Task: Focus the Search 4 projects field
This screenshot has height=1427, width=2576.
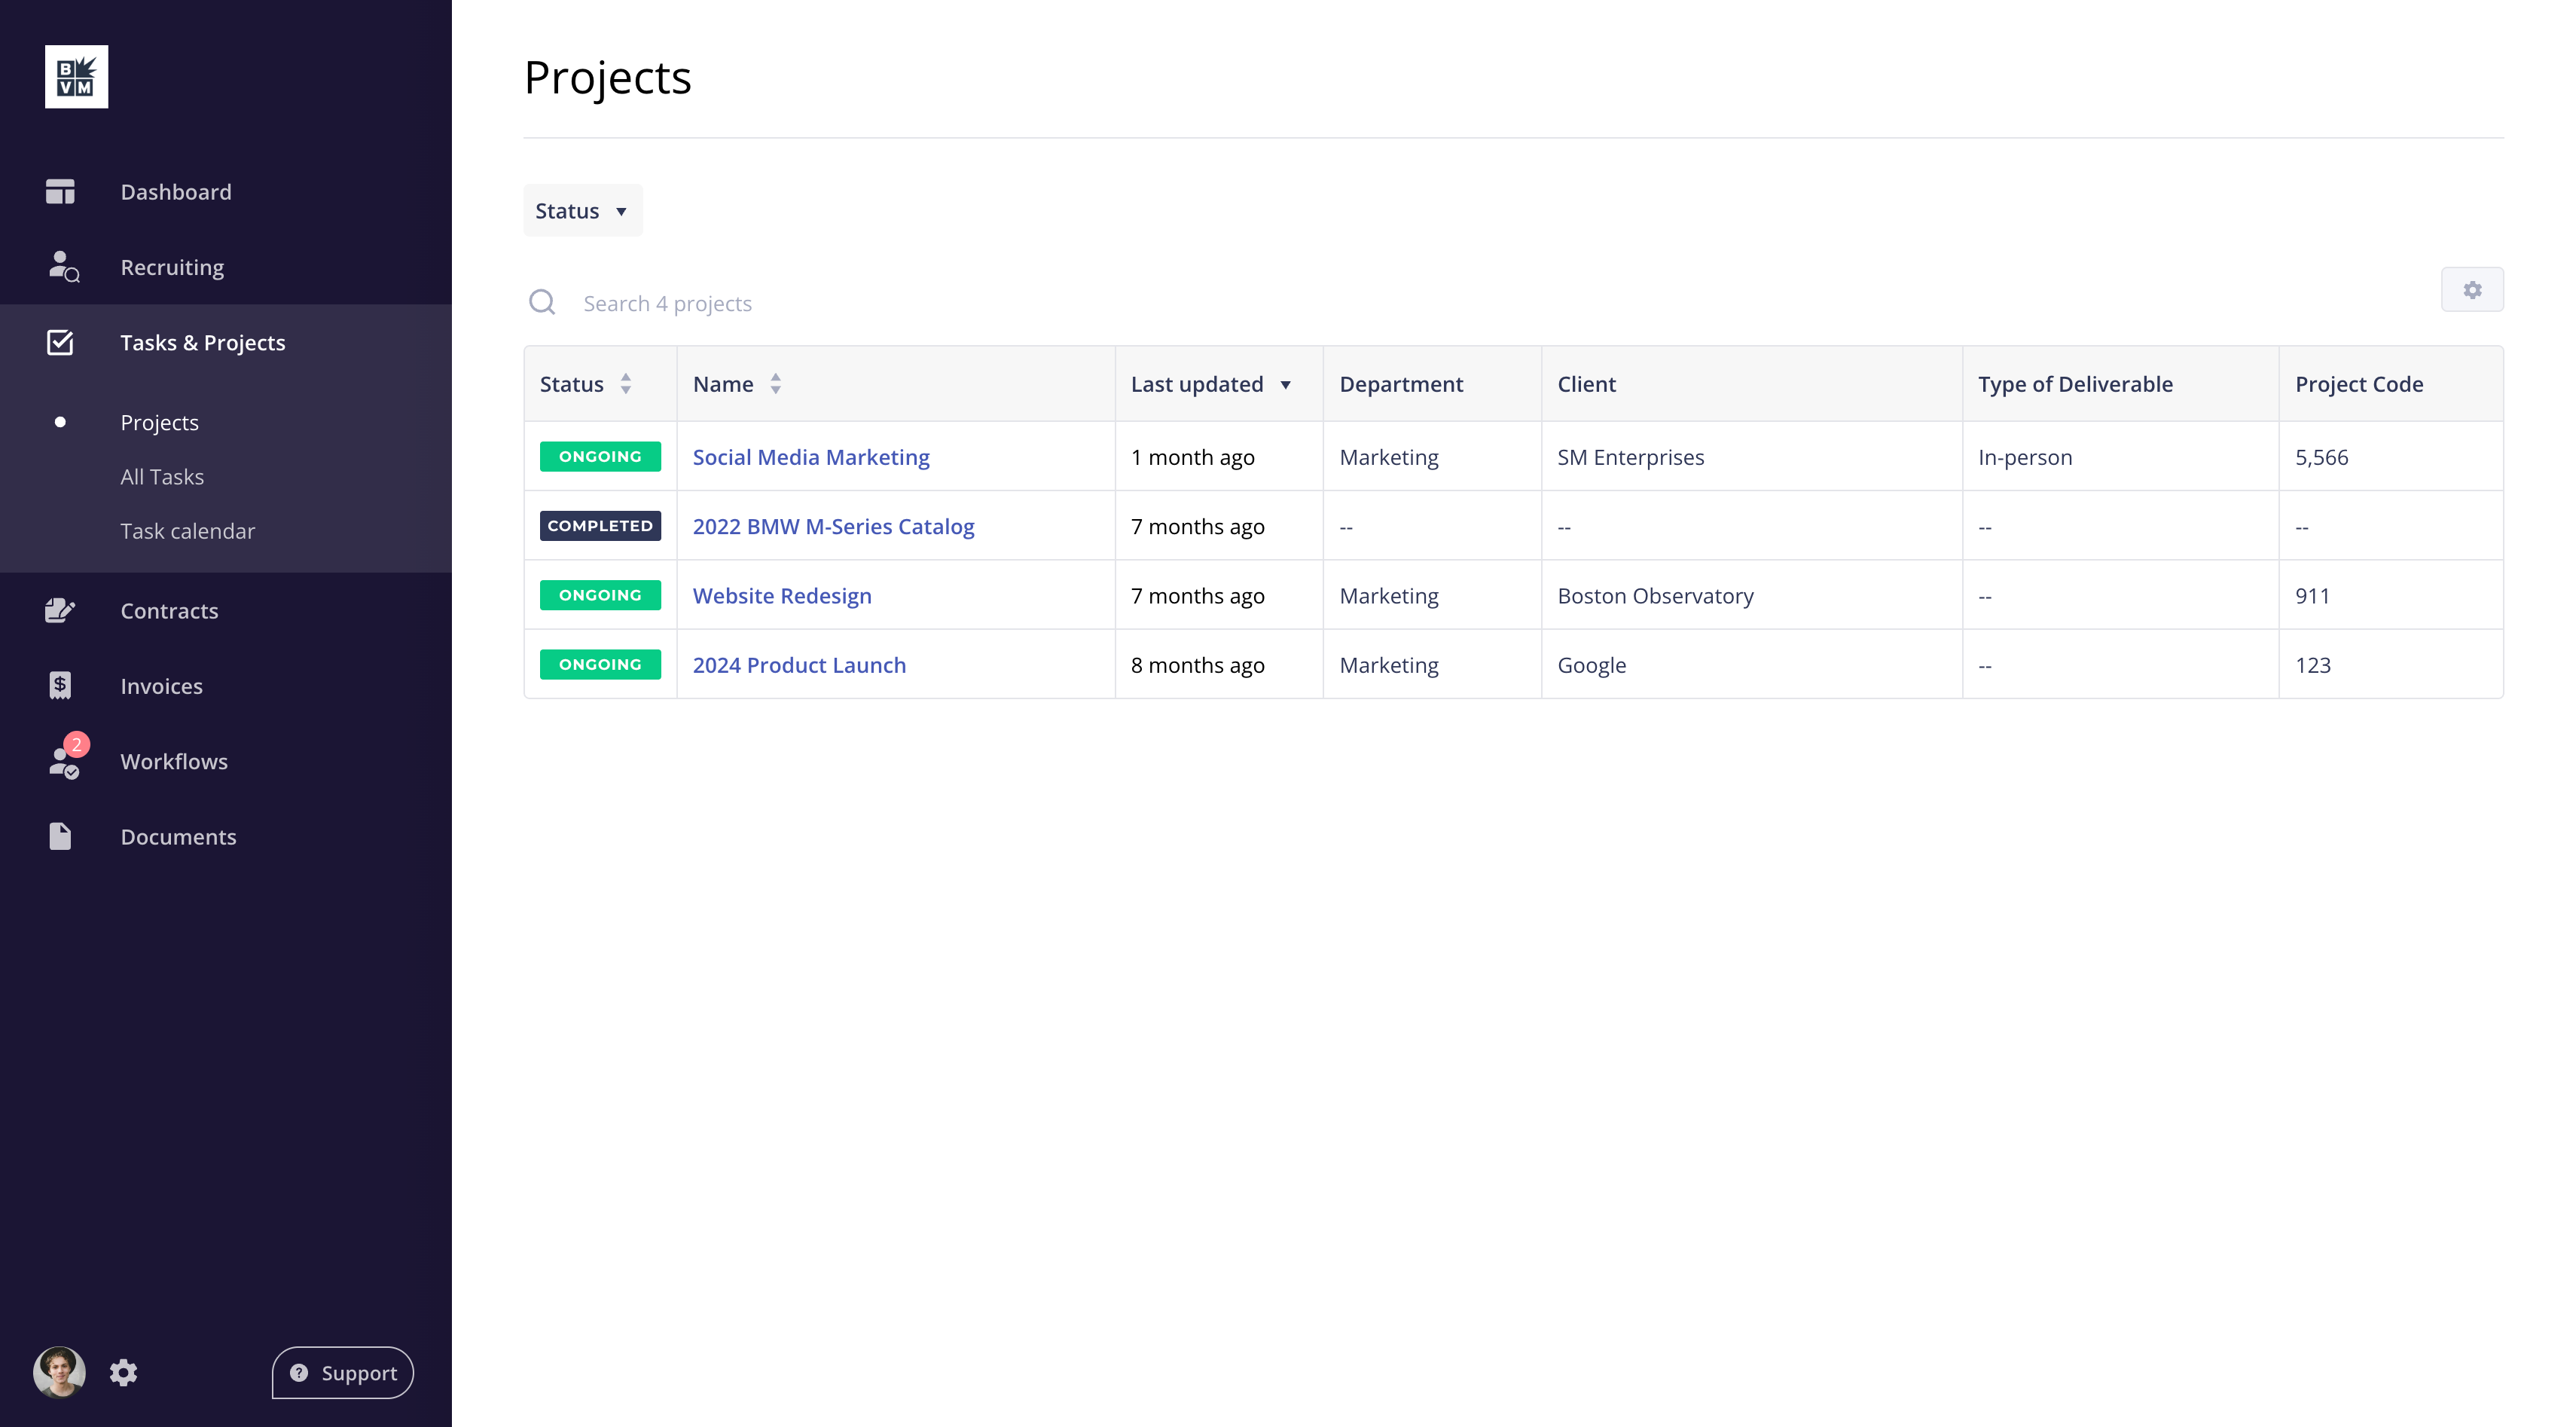Action: click(x=667, y=303)
